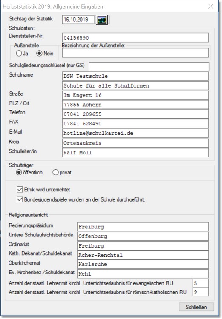The height and width of the screenshot is (319, 222).
Task: Close the Herbststatistik dialog with the X
Action: pos(210,6)
